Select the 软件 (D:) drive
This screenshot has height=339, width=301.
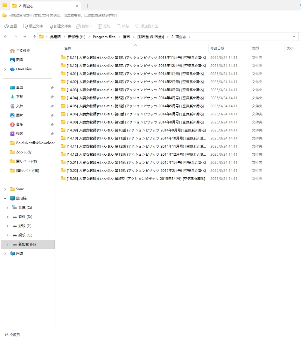tap(22, 217)
